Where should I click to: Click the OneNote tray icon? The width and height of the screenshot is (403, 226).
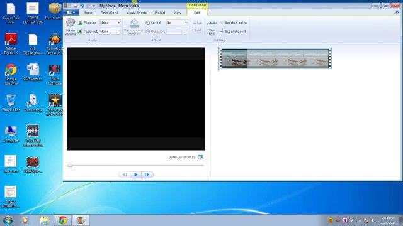[345, 220]
